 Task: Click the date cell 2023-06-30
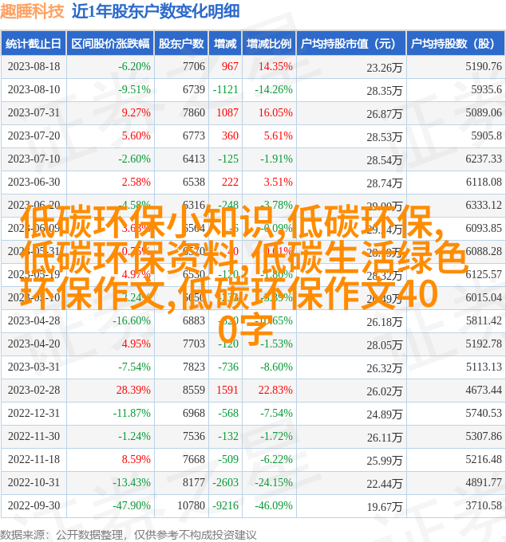pyautogui.click(x=34, y=183)
